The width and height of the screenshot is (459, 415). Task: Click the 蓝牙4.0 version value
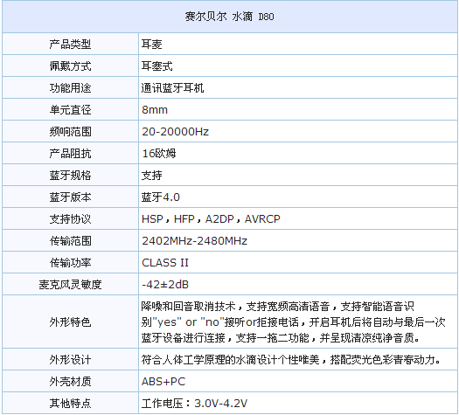161,197
